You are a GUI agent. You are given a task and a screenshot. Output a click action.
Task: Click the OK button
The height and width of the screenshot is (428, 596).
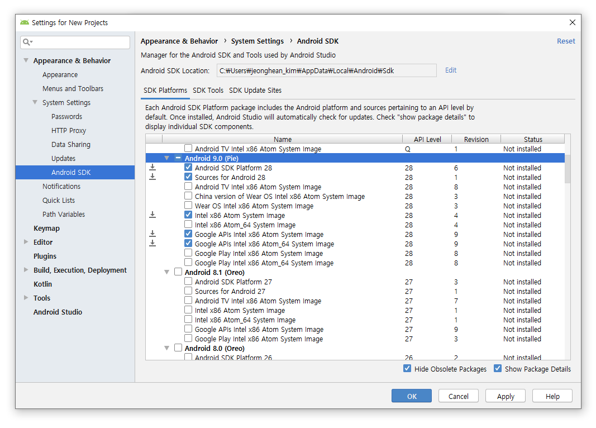click(x=412, y=396)
